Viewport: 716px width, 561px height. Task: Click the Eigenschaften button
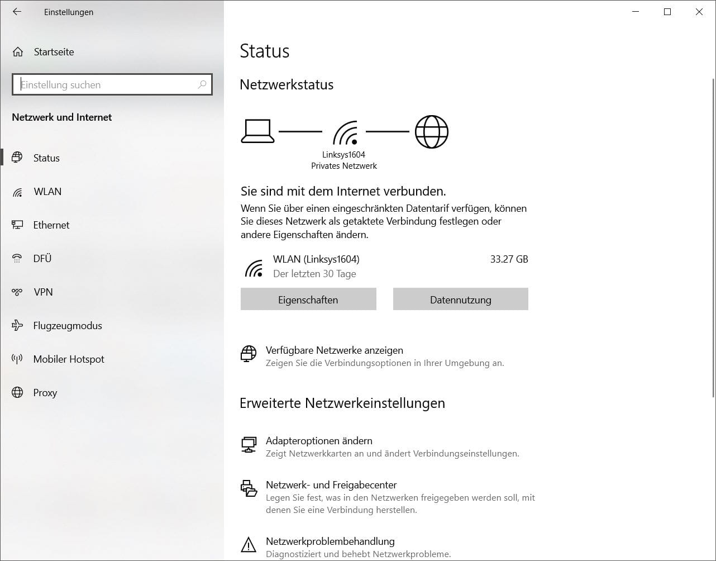[x=308, y=299]
